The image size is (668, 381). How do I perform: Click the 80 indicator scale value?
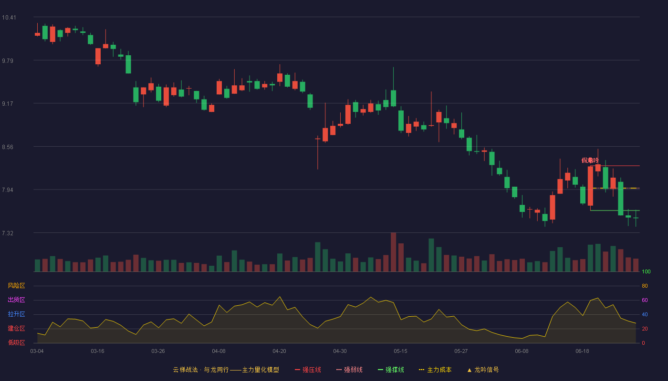pos(645,286)
